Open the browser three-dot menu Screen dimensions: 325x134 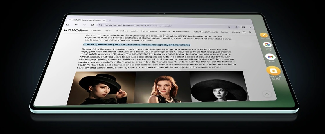pos(250,27)
